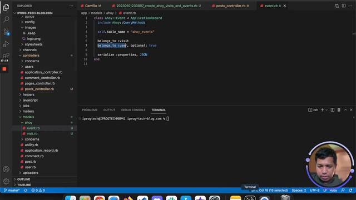
Task: Expand the TIMELINE section
Action: pos(24,185)
